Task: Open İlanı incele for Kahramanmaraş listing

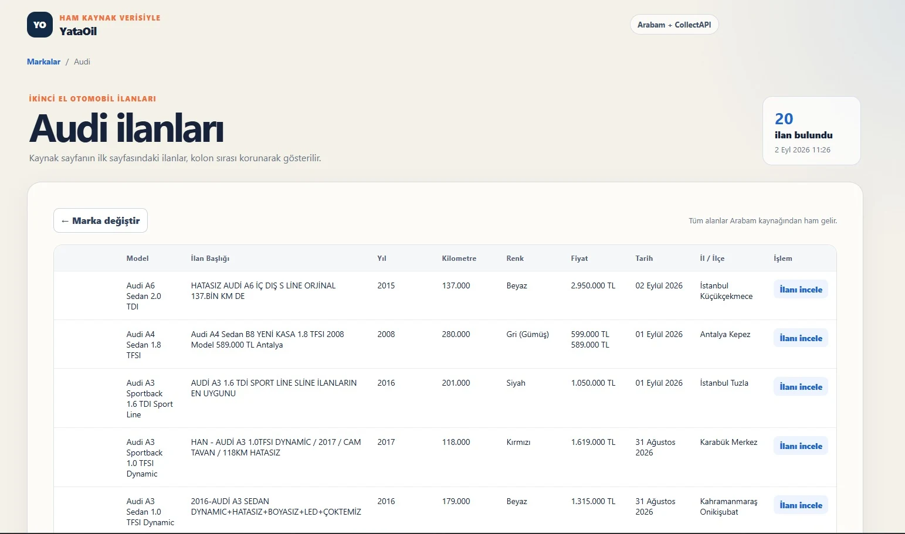Action: click(801, 505)
